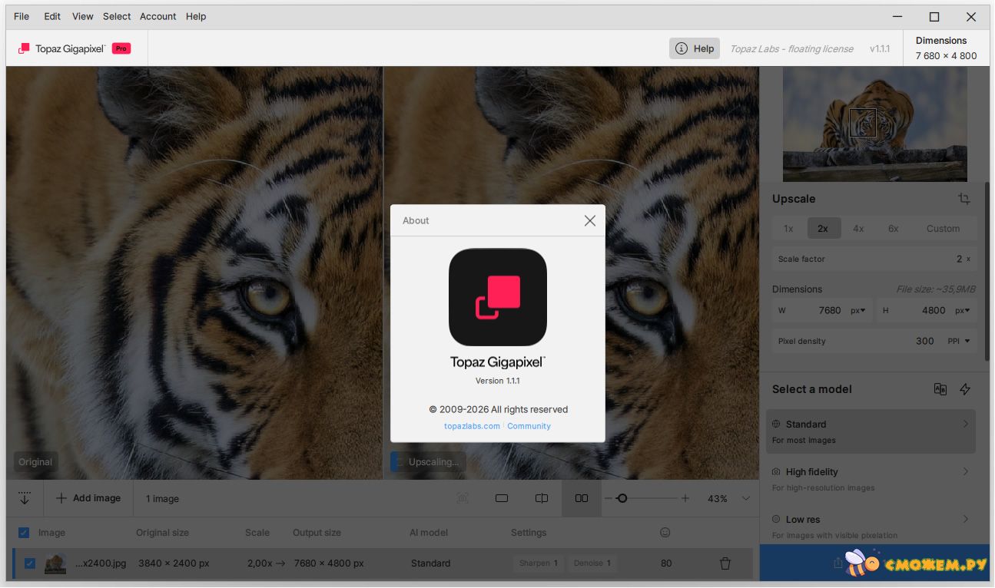
Task: Open the View menu
Action: (82, 16)
